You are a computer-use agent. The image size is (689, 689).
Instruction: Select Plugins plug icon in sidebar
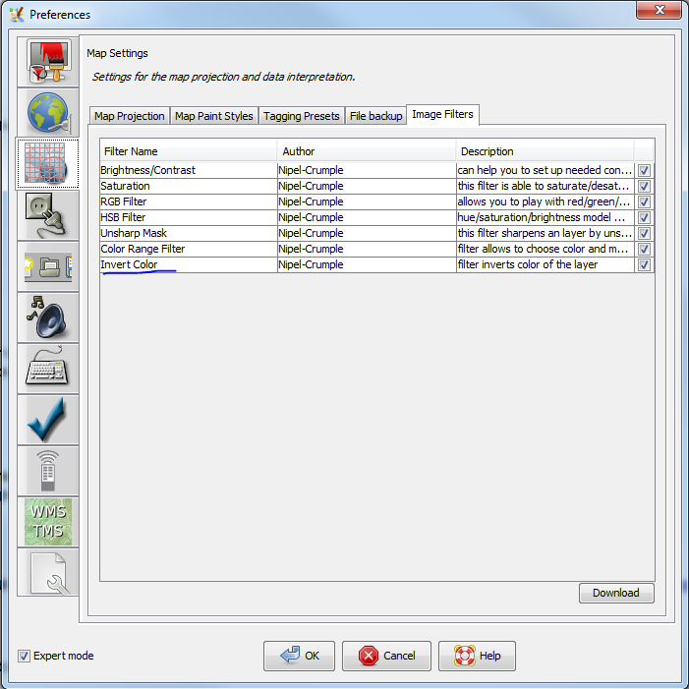[x=48, y=214]
